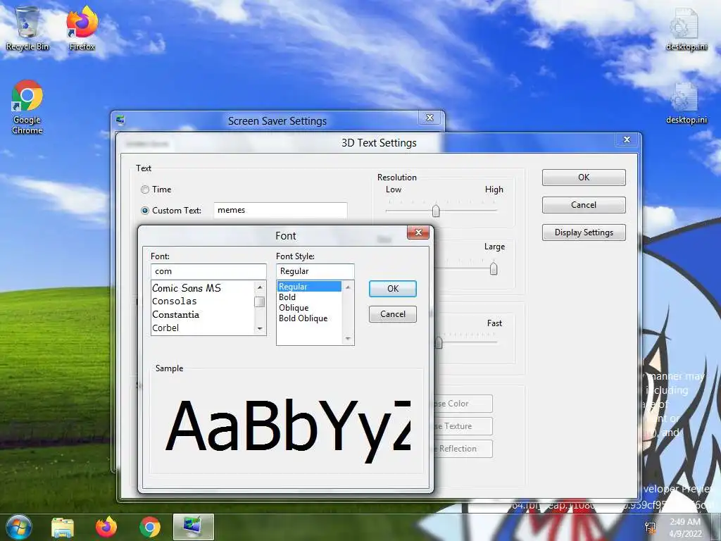Click the Choose Color button
721x541 pixels.
pyautogui.click(x=463, y=404)
